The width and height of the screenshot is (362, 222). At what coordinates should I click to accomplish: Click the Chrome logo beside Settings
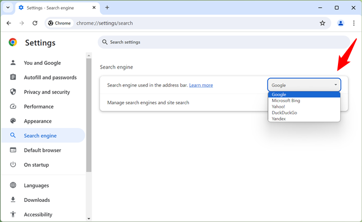13,42
